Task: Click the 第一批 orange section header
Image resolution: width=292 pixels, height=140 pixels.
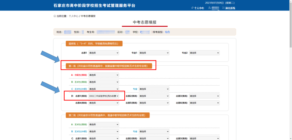Action: (109, 66)
